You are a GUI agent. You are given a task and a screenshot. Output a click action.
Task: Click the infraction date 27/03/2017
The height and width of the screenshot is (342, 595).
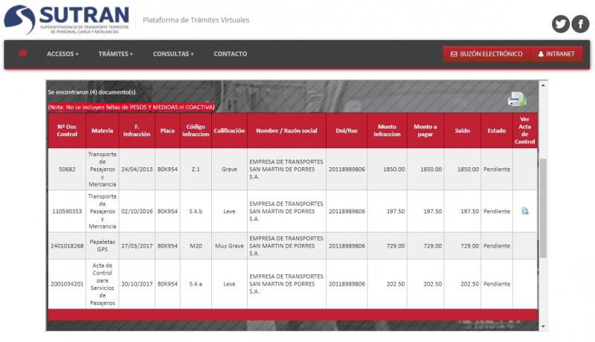137,245
